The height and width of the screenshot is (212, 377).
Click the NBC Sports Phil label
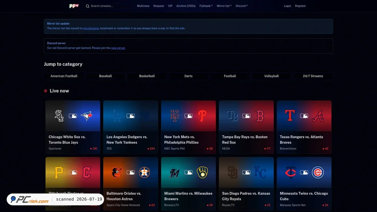click(x=174, y=149)
